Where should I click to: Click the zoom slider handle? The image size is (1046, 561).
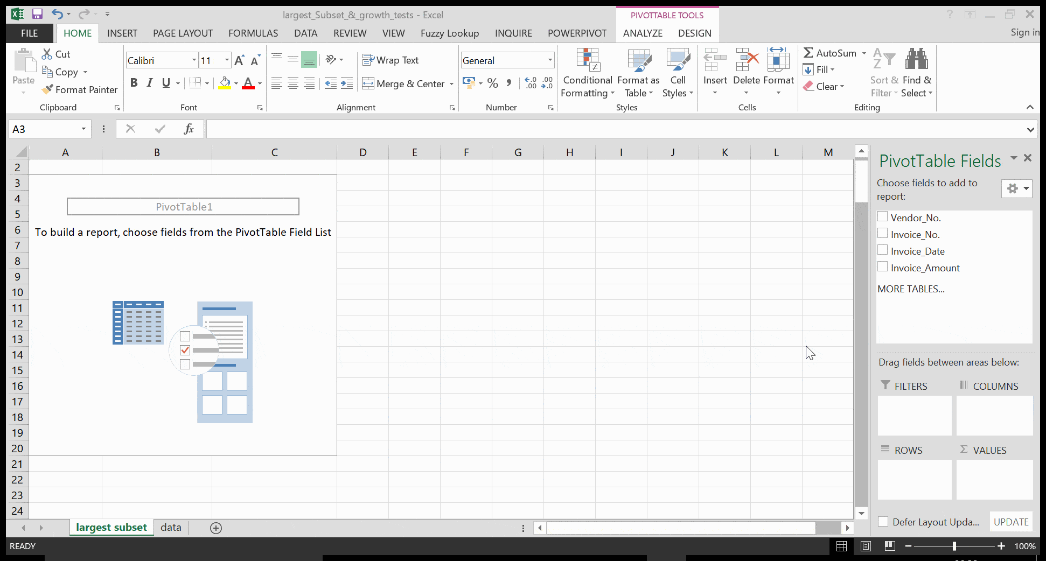click(x=954, y=546)
